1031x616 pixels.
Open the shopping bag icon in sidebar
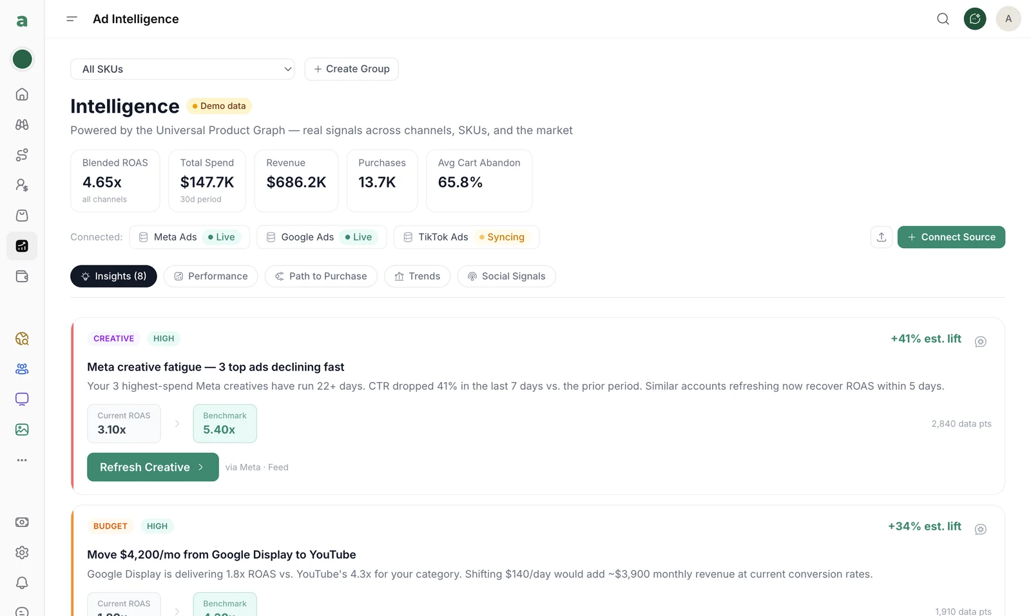coord(22,215)
